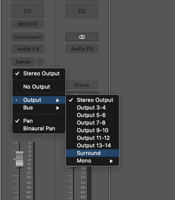Select Output 9-10 entry
175x200 pixels.
[92, 130]
